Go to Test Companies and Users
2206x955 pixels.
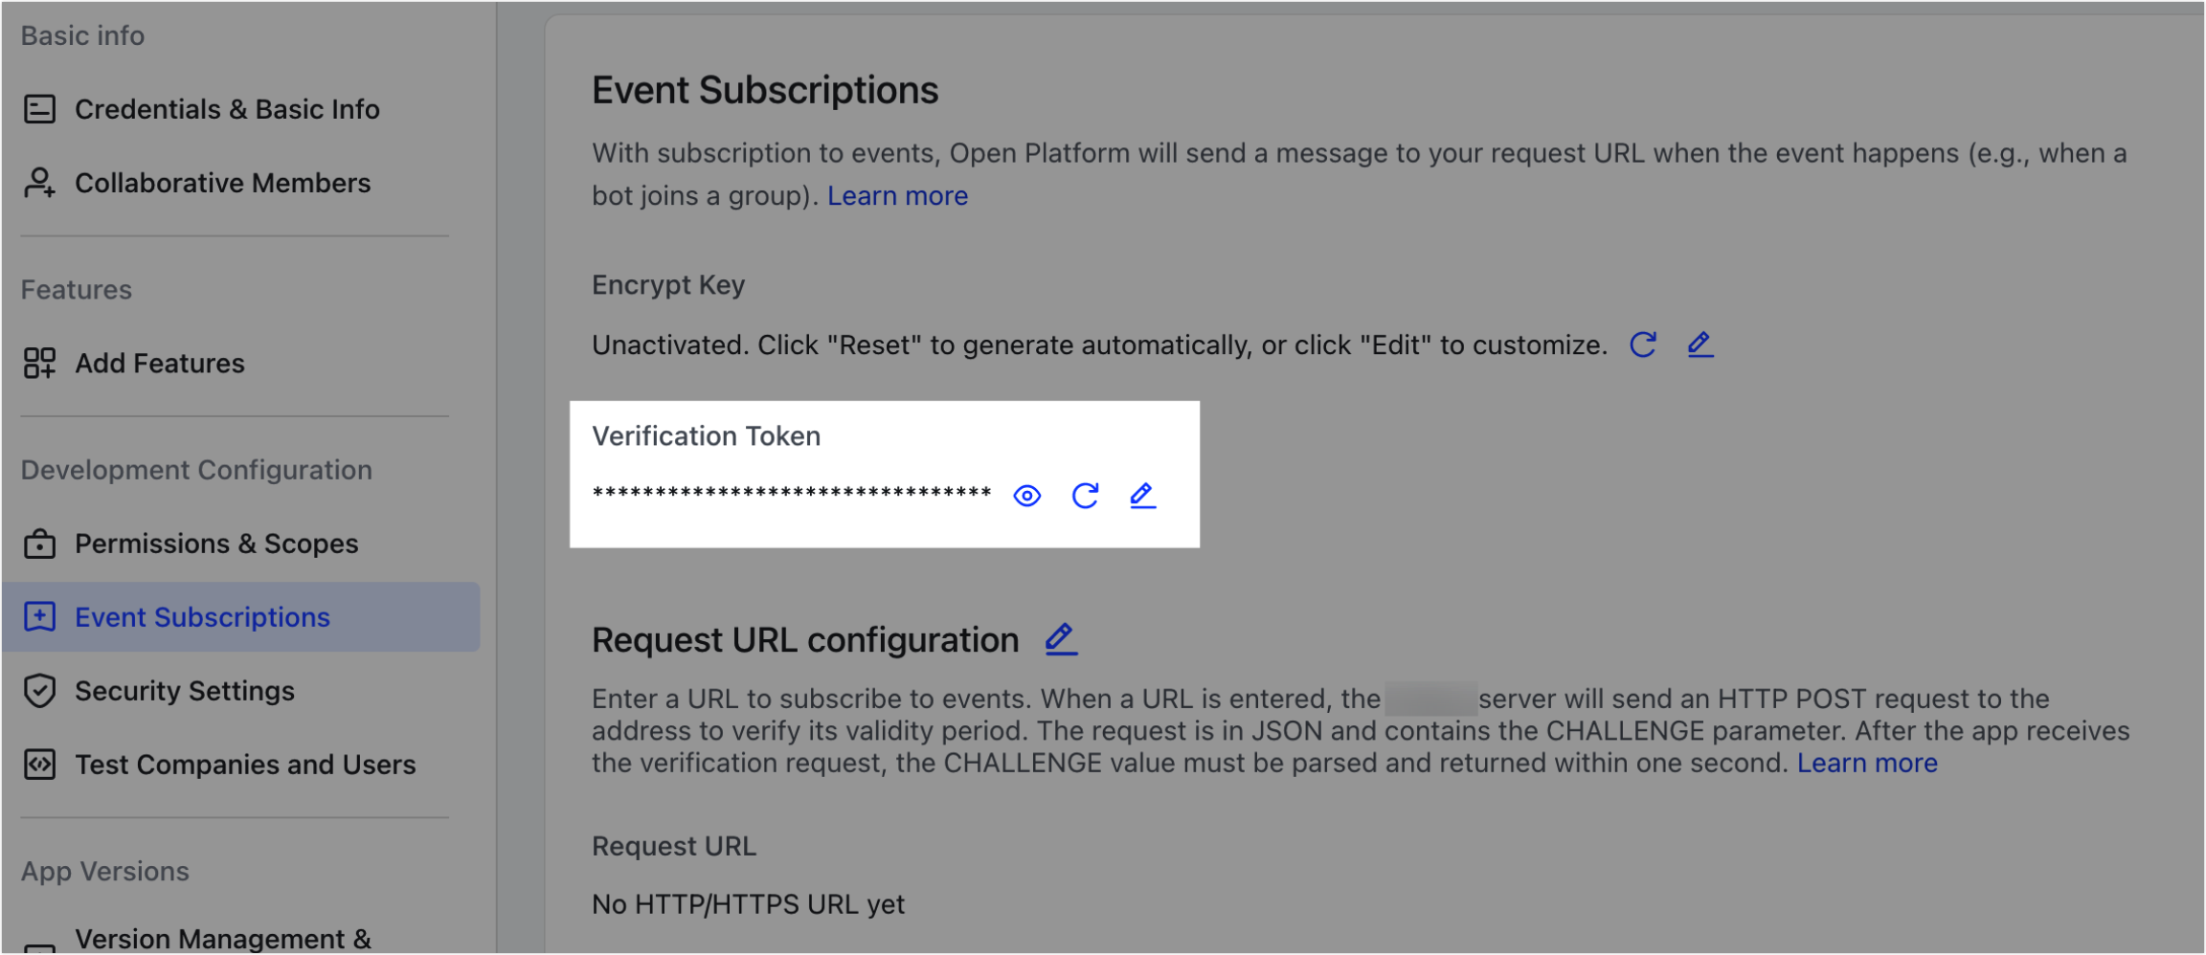click(x=245, y=765)
